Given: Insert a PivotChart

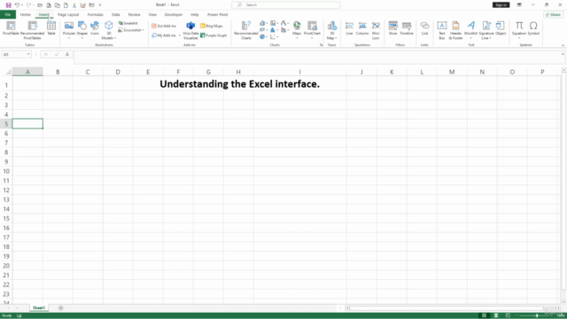Looking at the screenshot, I should 312,29.
